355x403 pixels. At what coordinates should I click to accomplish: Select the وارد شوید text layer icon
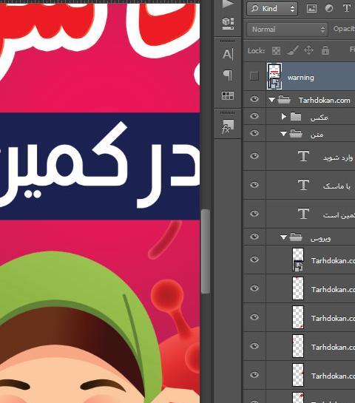303,156
